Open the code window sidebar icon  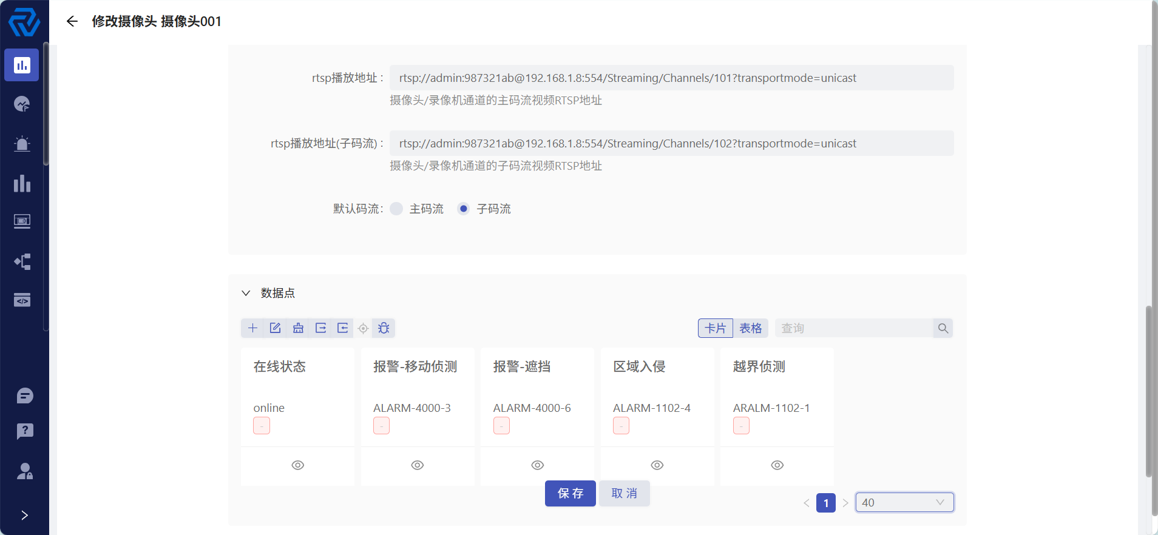tap(22, 300)
